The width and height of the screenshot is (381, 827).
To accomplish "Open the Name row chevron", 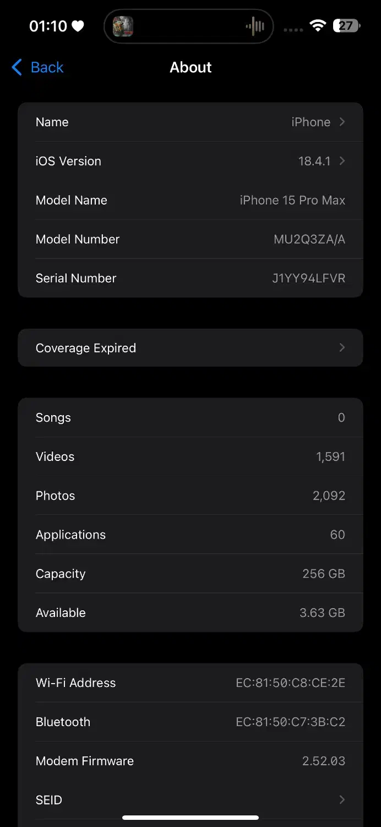I will (342, 122).
